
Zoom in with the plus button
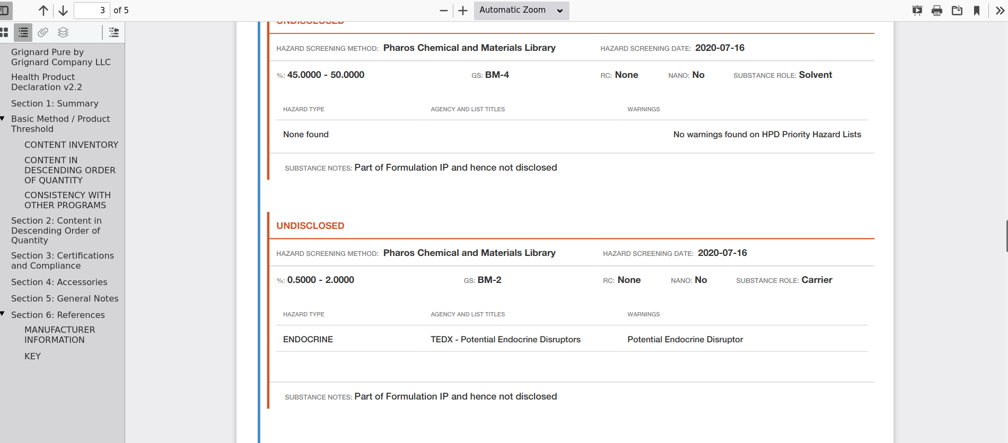[463, 11]
